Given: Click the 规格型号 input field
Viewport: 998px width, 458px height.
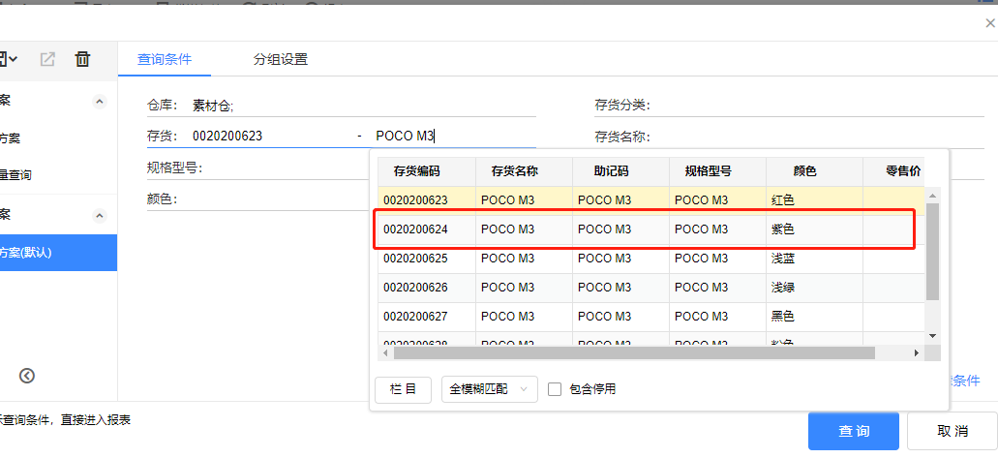Looking at the screenshot, I should pos(288,168).
